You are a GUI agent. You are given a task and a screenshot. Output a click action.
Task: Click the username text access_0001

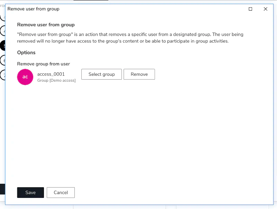pos(51,74)
